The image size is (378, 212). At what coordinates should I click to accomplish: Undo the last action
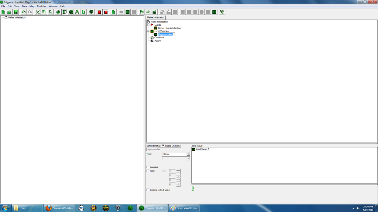pyautogui.click(x=23, y=12)
